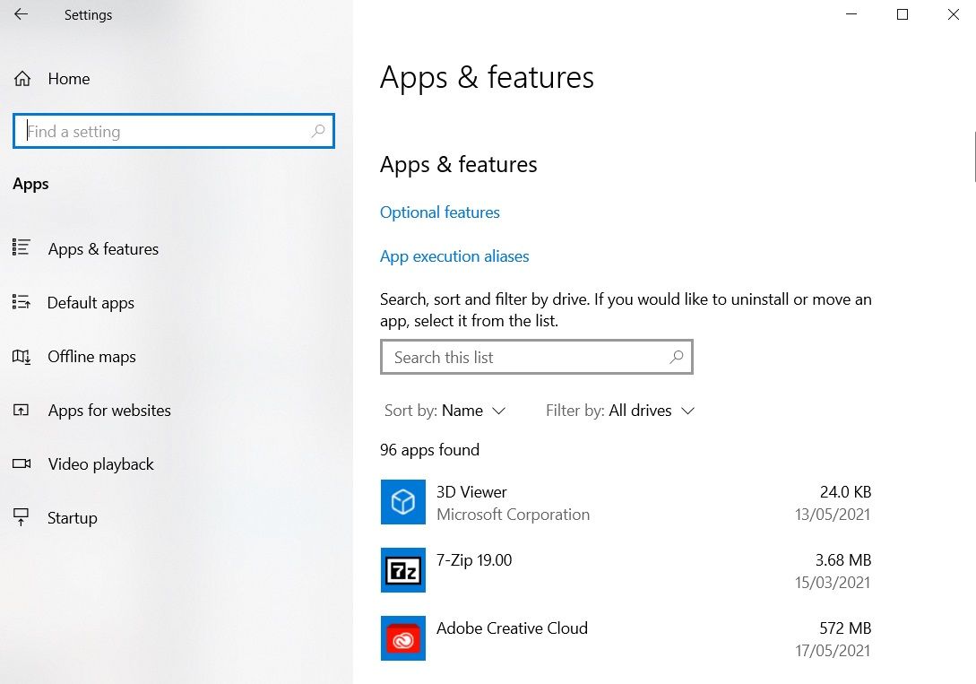The image size is (976, 684).
Task: Open the Sort by Name dropdown
Action: click(x=462, y=411)
